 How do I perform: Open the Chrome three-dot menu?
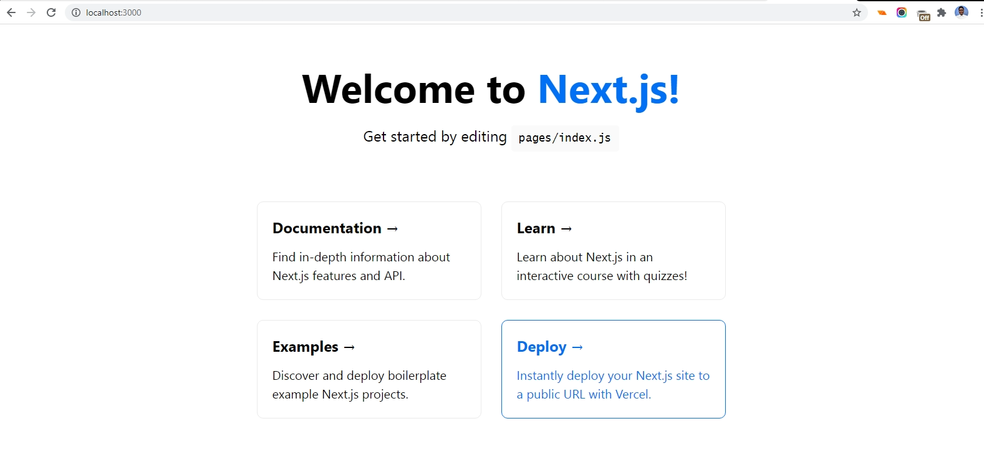click(x=981, y=12)
